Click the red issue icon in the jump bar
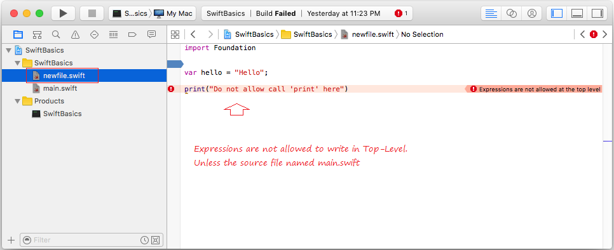614x250 pixels. (594, 34)
